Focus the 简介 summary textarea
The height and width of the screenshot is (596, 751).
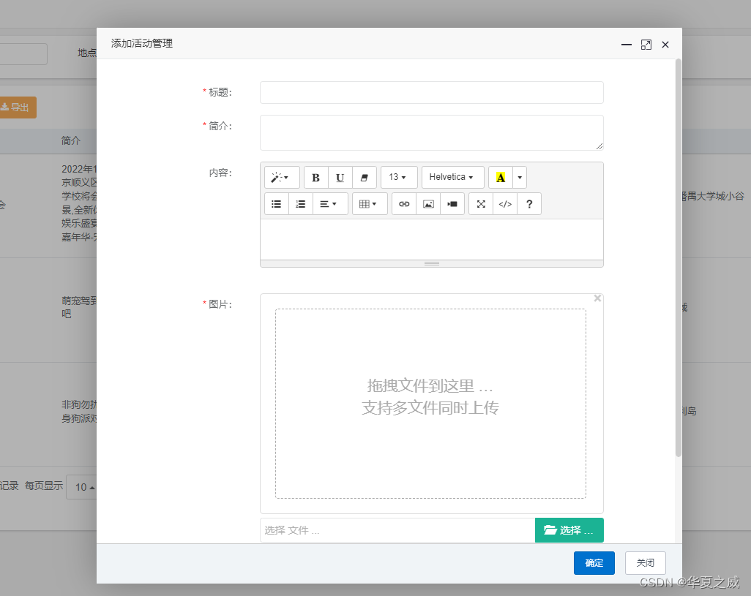[432, 132]
